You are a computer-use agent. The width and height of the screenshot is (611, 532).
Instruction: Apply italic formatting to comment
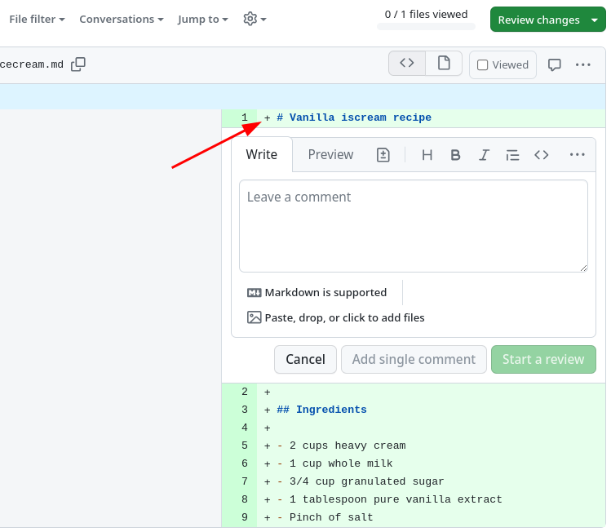click(x=484, y=155)
